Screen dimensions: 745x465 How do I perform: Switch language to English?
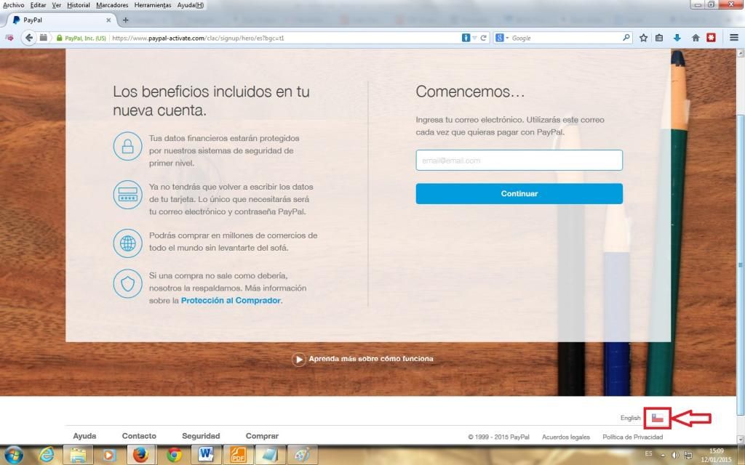tap(630, 418)
